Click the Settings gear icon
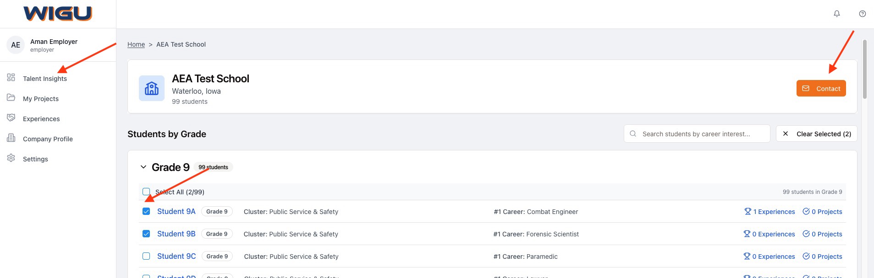Viewport: 874px width, 278px height. tap(11, 158)
